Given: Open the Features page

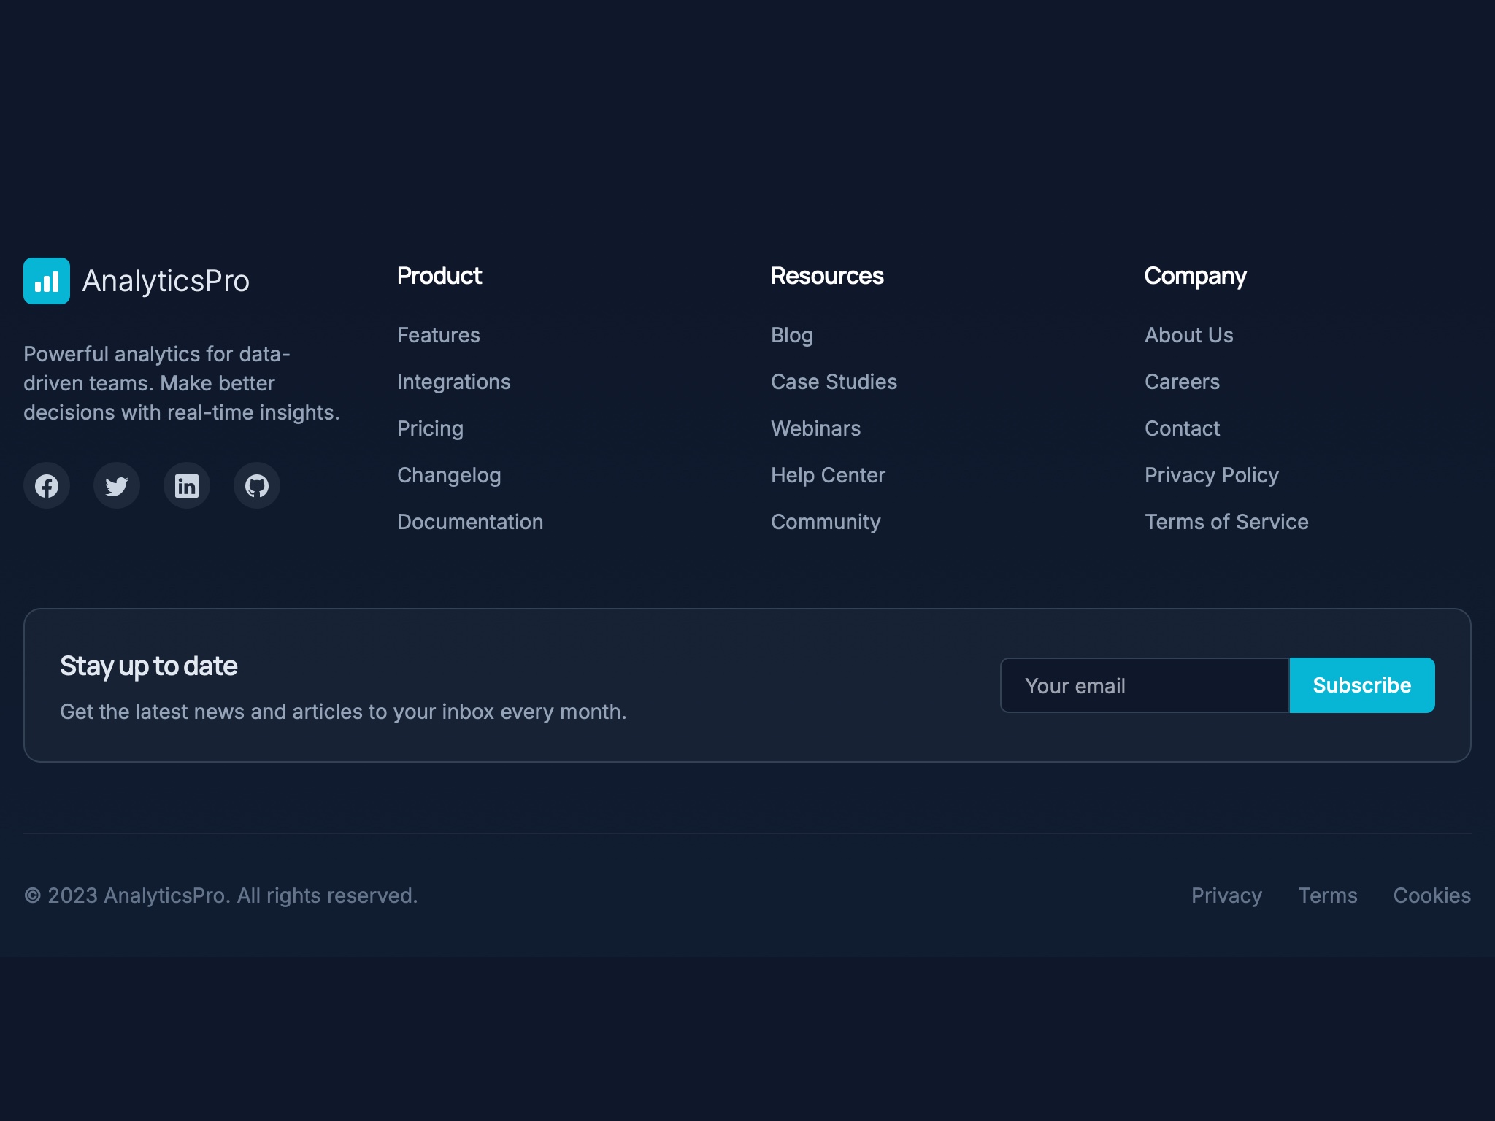Looking at the screenshot, I should (438, 335).
